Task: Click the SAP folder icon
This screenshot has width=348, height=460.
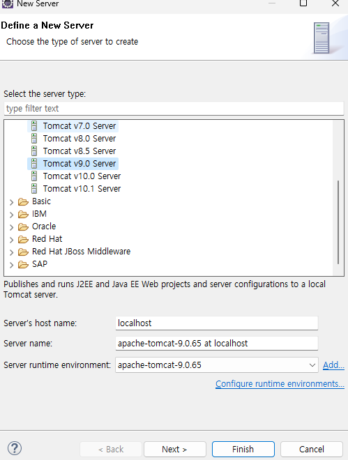Action: click(x=23, y=265)
